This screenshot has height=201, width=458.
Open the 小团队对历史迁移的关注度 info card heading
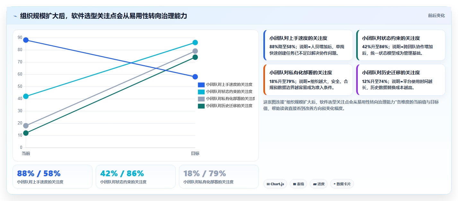click(391, 73)
